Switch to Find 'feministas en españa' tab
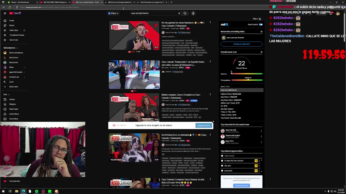The image size is (346, 194). tap(152, 2)
